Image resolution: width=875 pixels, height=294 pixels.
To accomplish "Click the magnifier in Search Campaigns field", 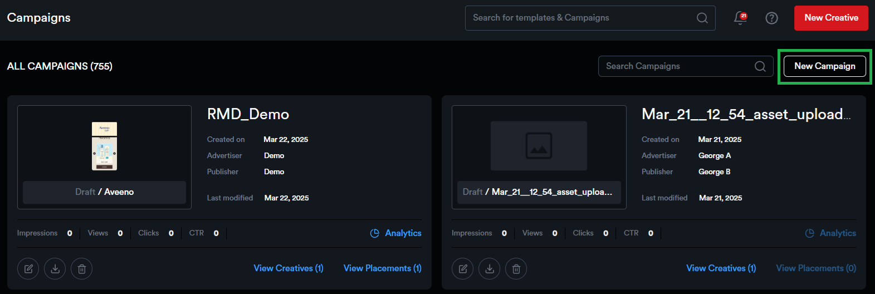I will 760,66.
